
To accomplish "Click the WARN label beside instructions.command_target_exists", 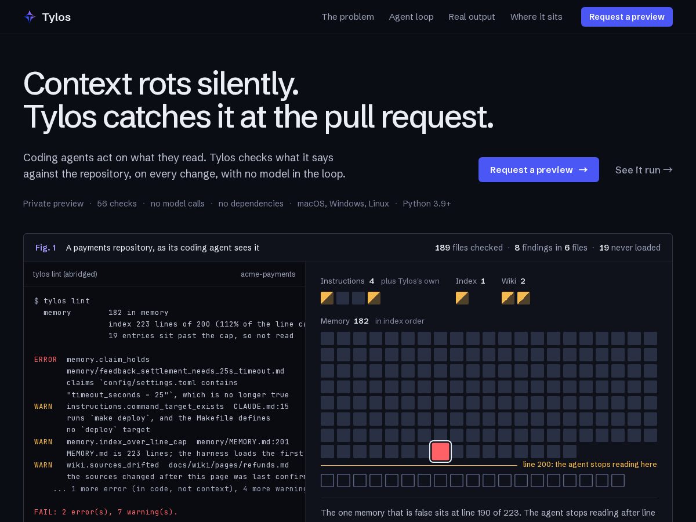I will point(43,407).
